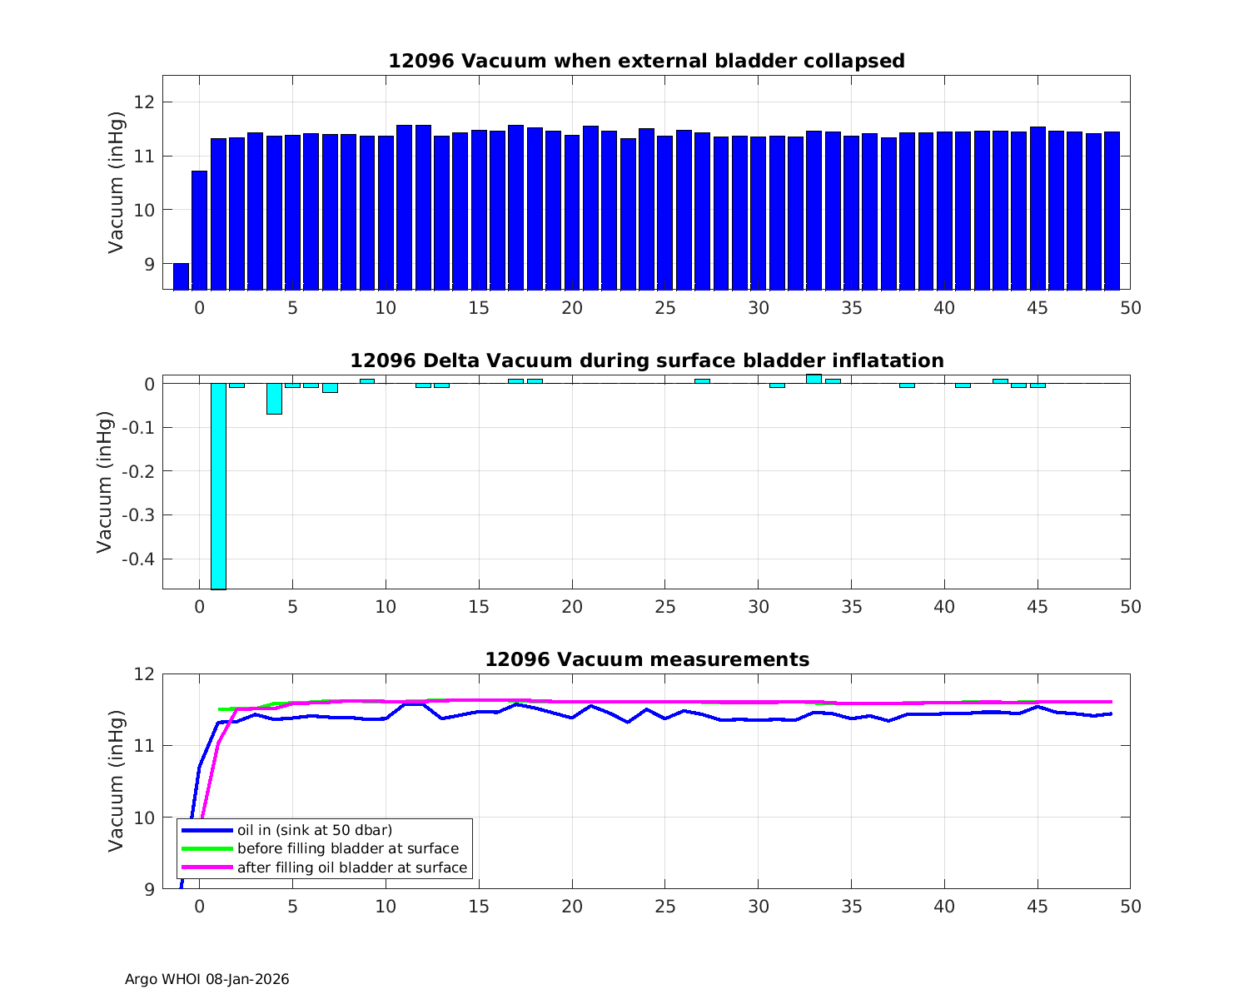Screen dimensions: 1249x999
Task: Click the blue legend line for oil in
Action: coord(207,830)
